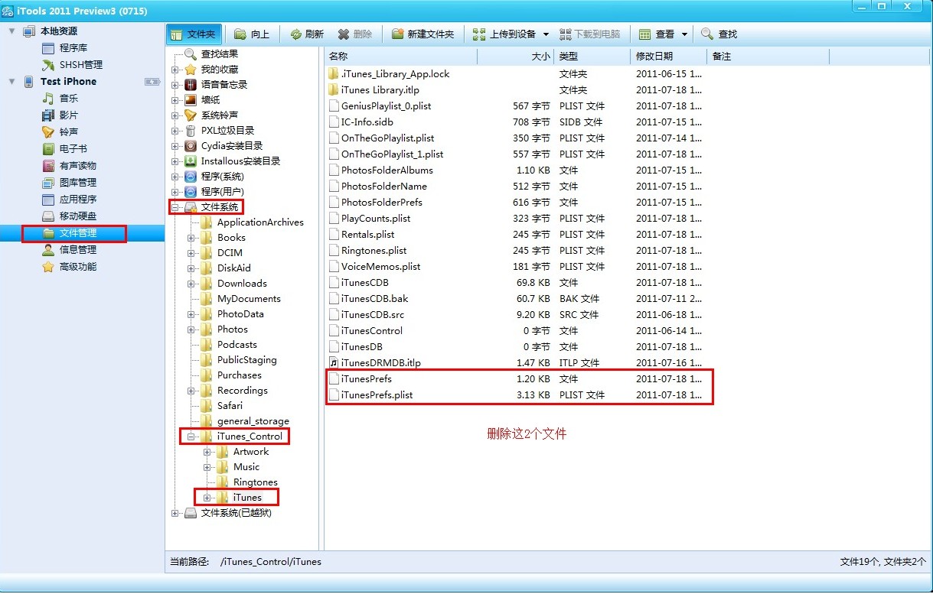933x594 pixels.
Task: Expand the Books folder node
Action: pos(191,238)
